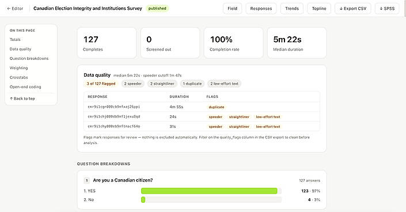Click 'Are you a Canadian citizen?' question title
The image size is (406, 212).
(123, 180)
